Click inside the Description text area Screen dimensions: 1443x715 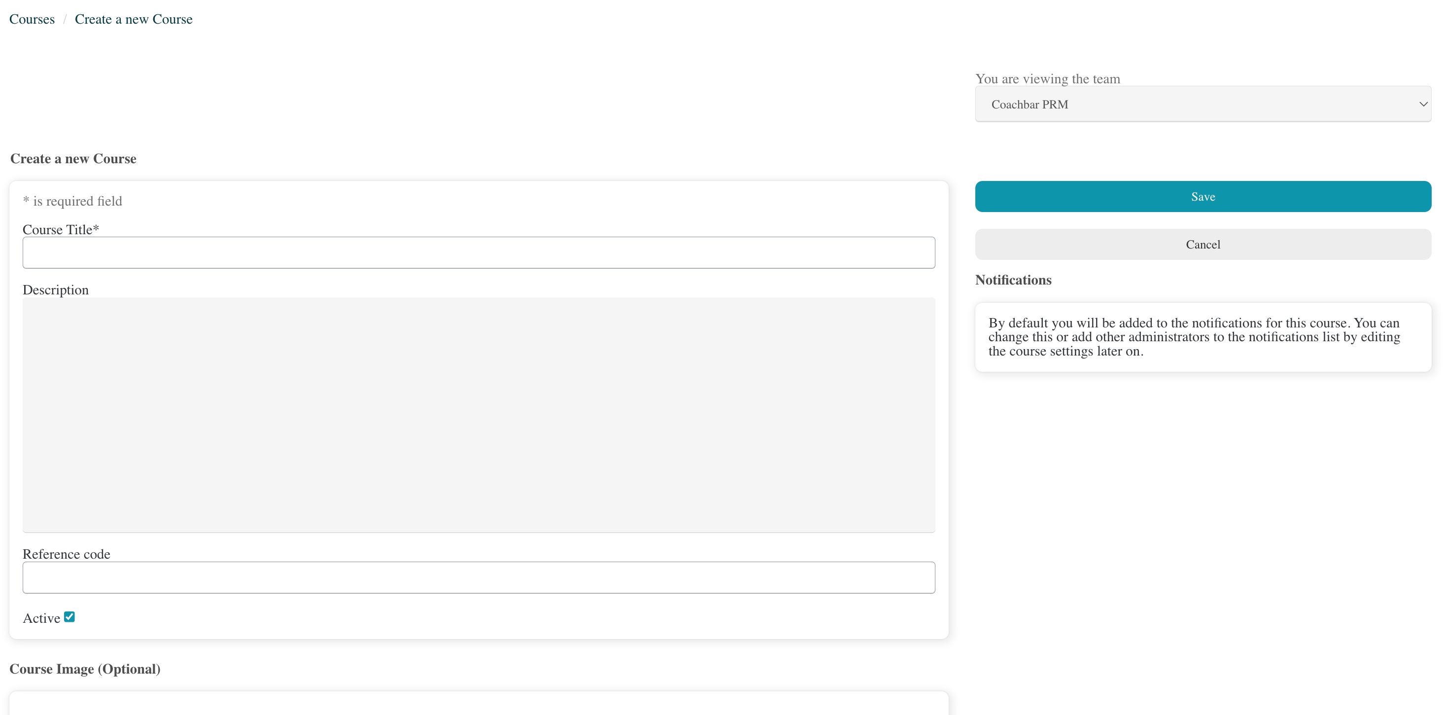479,415
